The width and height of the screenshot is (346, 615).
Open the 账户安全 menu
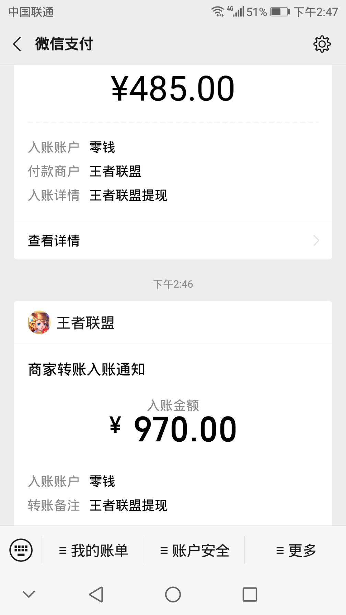(x=195, y=550)
